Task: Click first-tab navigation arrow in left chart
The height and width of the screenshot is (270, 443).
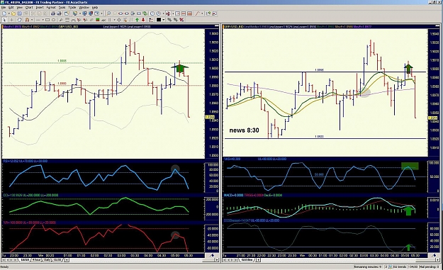Action: pyautogui.click(x=4, y=260)
